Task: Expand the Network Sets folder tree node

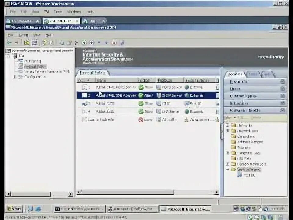Action: click(x=227, y=131)
